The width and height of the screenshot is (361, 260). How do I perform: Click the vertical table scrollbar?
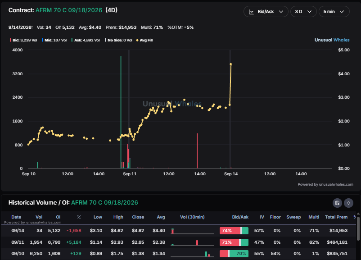click(x=358, y=228)
